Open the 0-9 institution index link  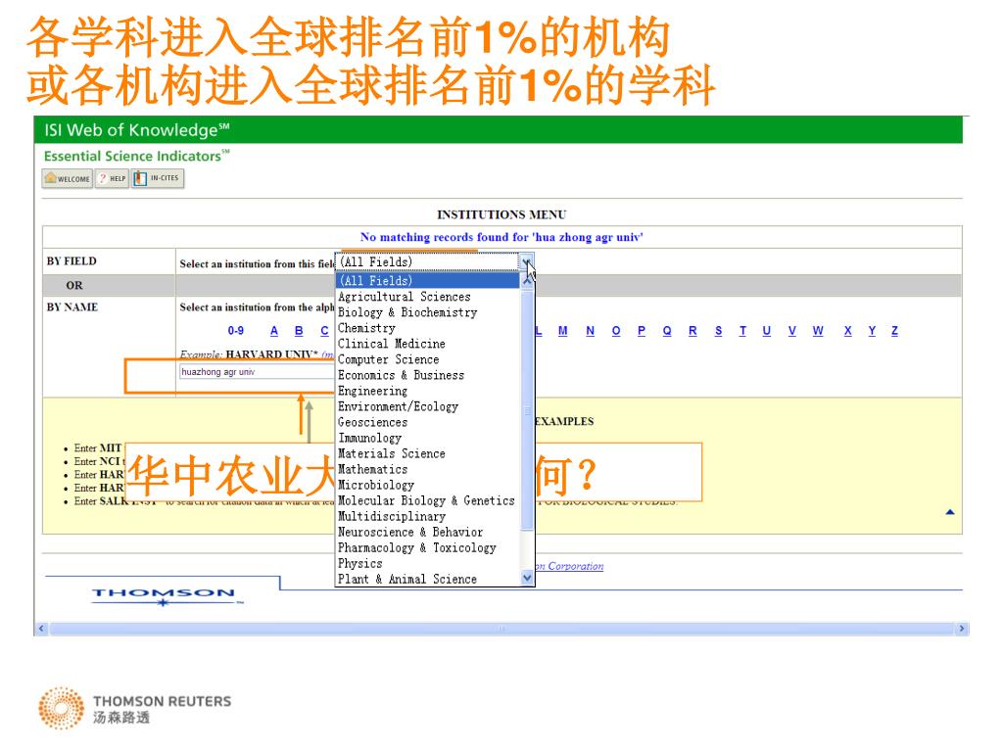point(235,331)
